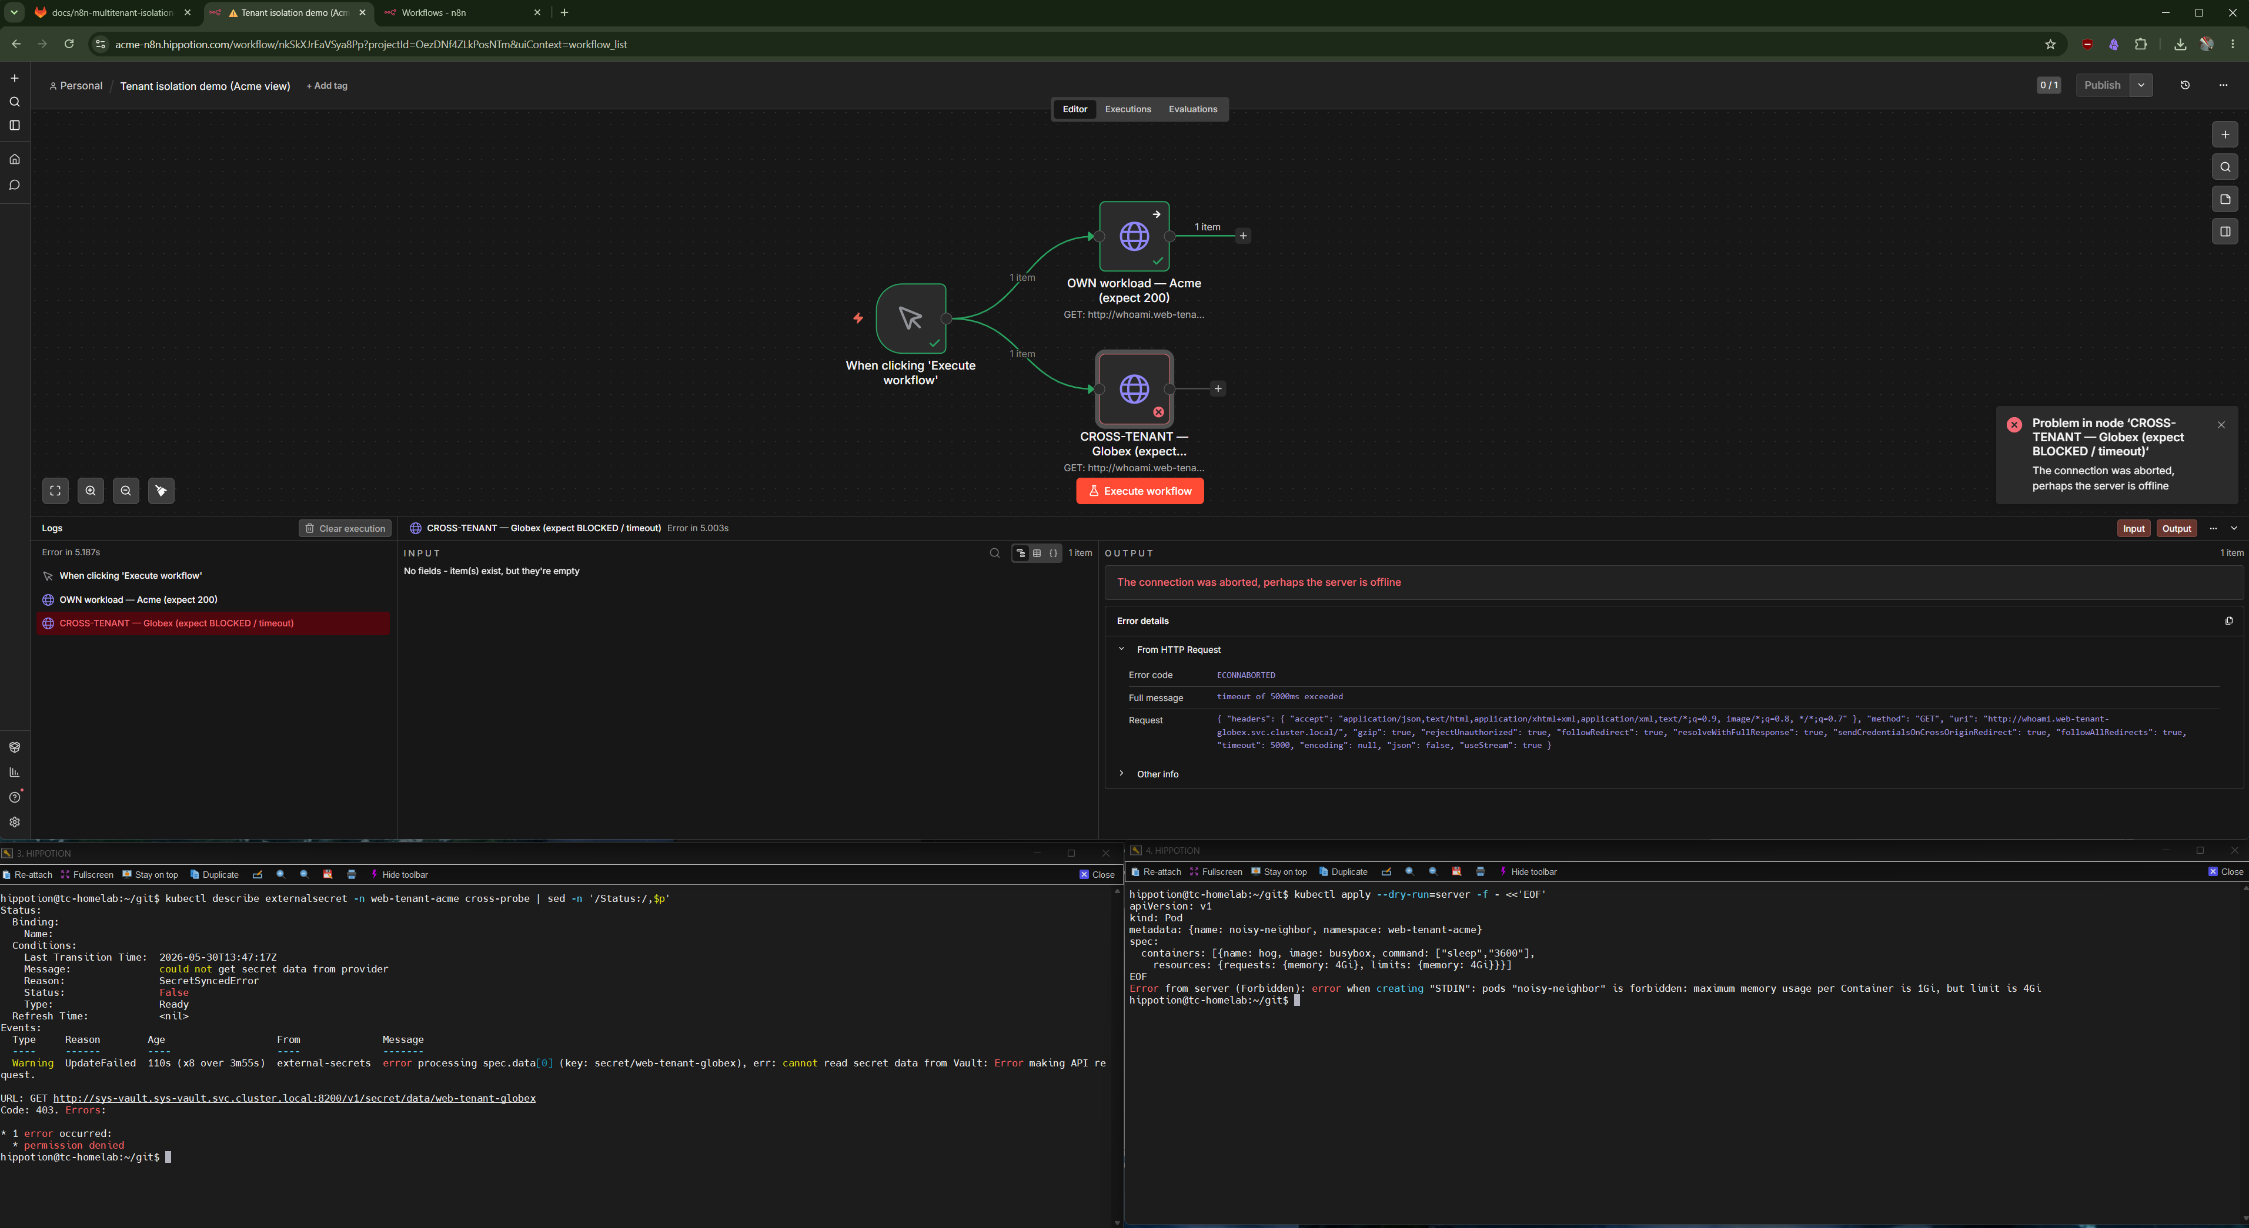This screenshot has height=1228, width=2249.
Task: Click the Add tag link
Action: [326, 86]
